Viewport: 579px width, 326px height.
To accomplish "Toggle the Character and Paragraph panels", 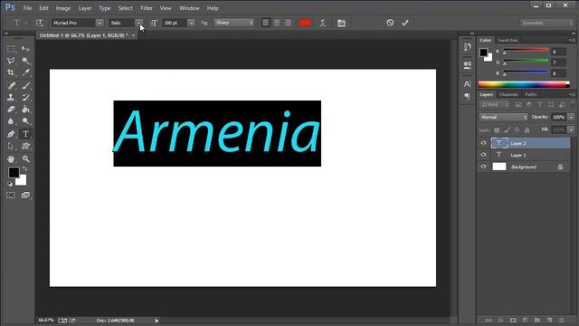I will point(342,23).
